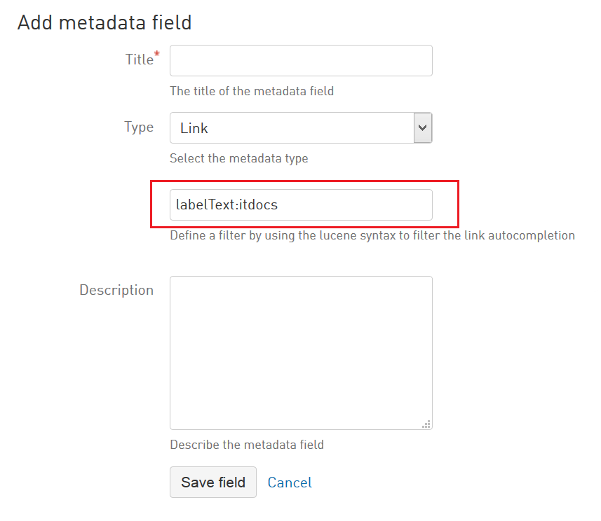Click the Cancel link
Viewport: 601px width, 521px height.
click(x=290, y=482)
